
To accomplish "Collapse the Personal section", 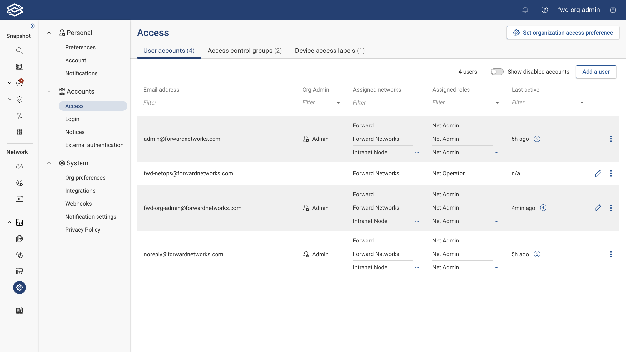I will tap(49, 33).
